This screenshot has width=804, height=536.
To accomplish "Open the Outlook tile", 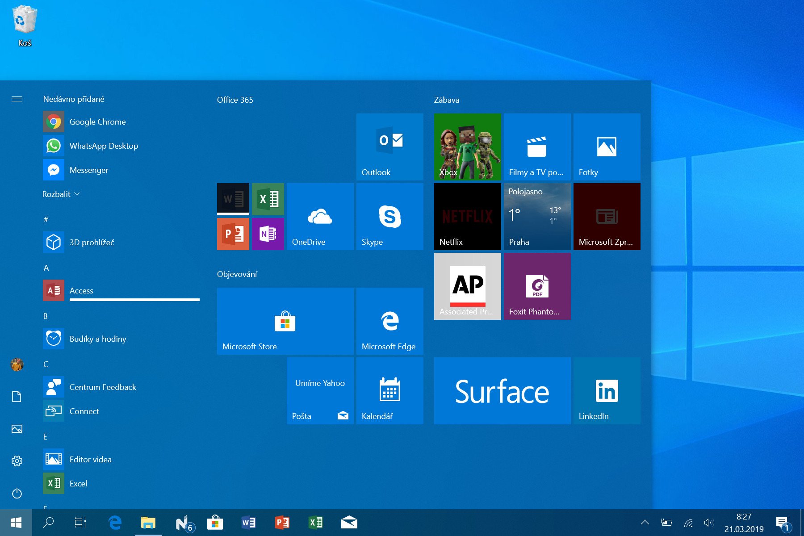I will point(389,147).
